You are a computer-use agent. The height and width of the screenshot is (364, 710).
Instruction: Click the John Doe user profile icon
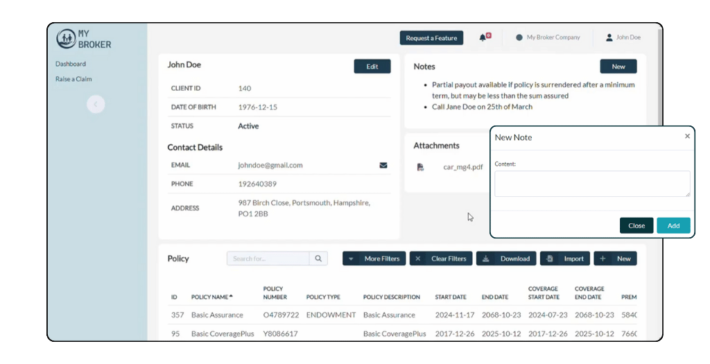(x=609, y=37)
